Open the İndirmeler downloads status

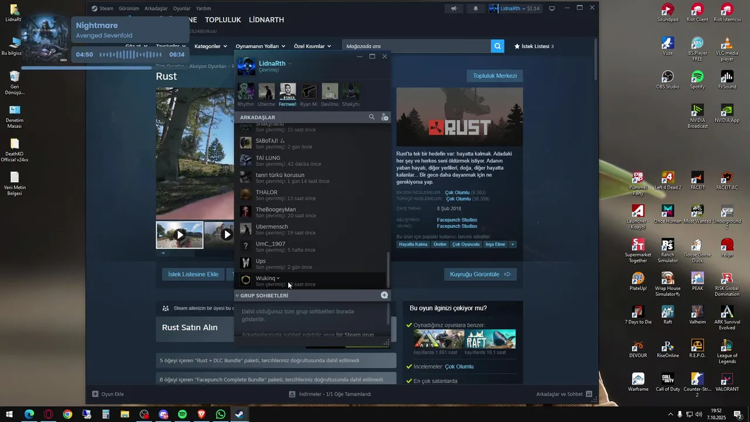(x=330, y=394)
